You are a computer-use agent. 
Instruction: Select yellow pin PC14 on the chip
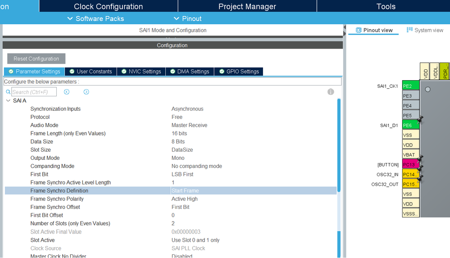[x=411, y=174]
